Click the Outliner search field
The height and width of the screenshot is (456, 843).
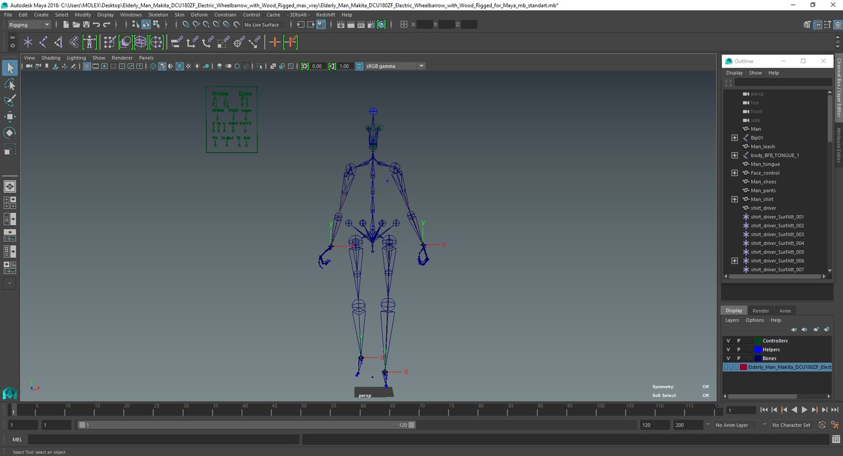click(x=783, y=83)
